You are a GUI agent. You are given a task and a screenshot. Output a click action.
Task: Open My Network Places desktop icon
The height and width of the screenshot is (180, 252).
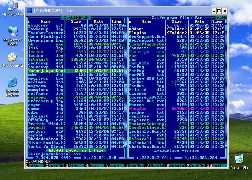pyautogui.click(x=12, y=36)
